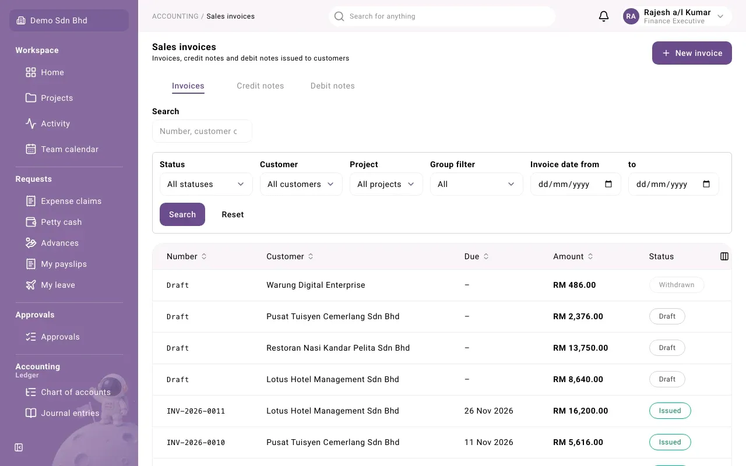This screenshot has height=466, width=746.
Task: Click the My leave airplane icon
Action: pos(31,285)
